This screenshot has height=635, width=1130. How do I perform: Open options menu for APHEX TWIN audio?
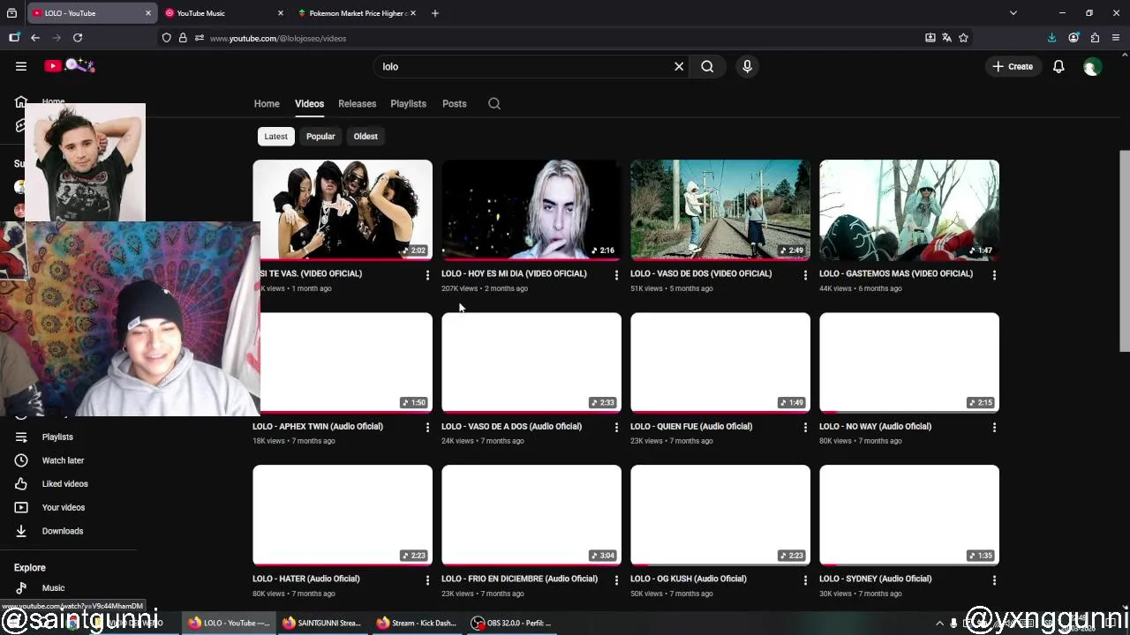click(427, 428)
